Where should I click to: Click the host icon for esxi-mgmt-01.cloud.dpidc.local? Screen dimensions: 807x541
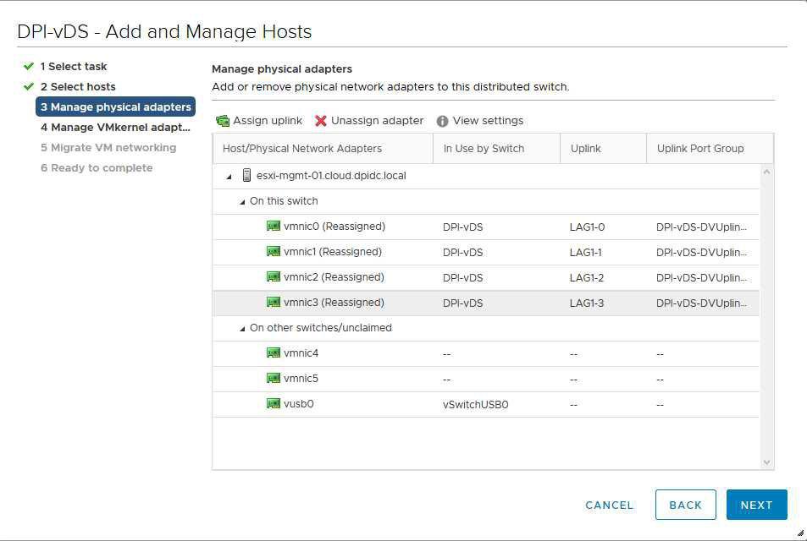[x=246, y=175]
